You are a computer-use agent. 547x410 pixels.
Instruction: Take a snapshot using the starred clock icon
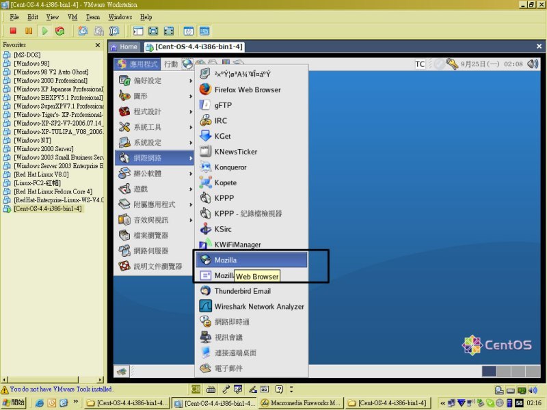(x=83, y=31)
